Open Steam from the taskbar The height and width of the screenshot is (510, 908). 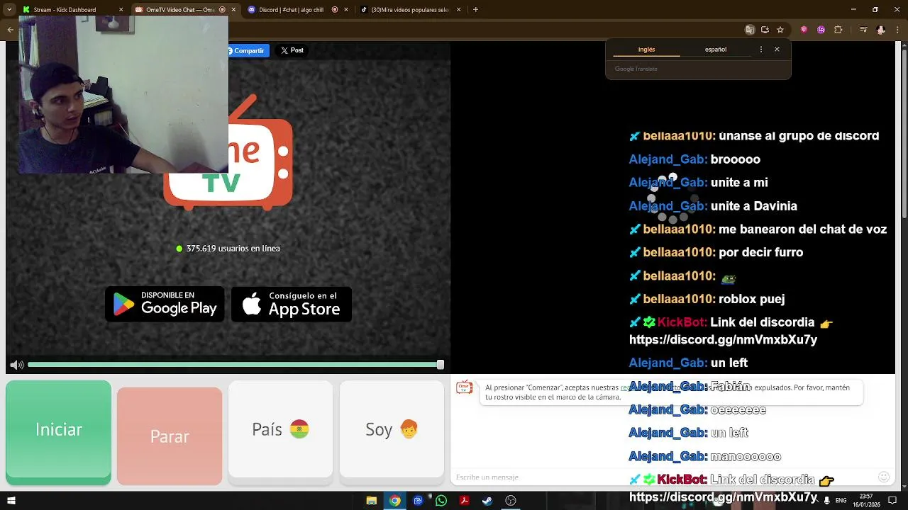487,501
